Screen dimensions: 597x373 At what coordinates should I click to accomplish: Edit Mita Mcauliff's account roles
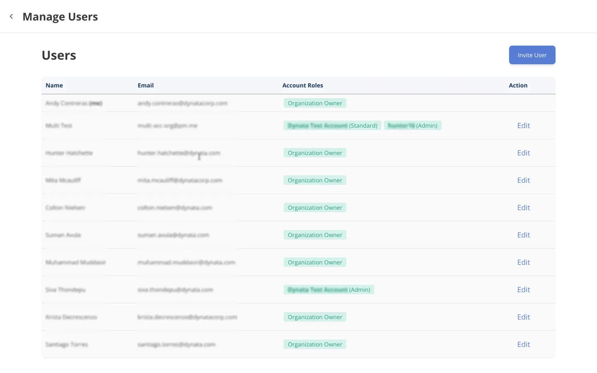pos(523,180)
